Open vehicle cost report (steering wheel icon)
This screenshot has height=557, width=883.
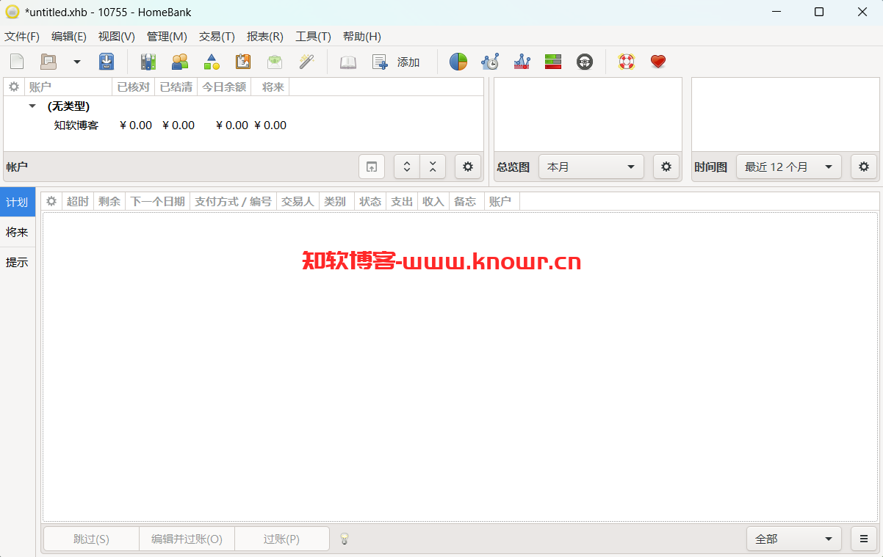point(585,62)
